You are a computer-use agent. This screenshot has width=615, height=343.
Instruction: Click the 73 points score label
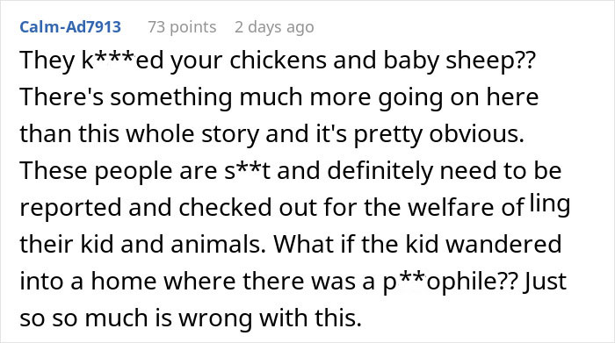[x=182, y=27]
